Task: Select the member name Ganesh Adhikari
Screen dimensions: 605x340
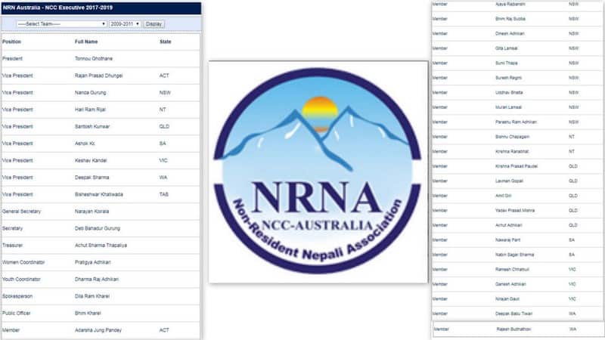Action: point(510,284)
